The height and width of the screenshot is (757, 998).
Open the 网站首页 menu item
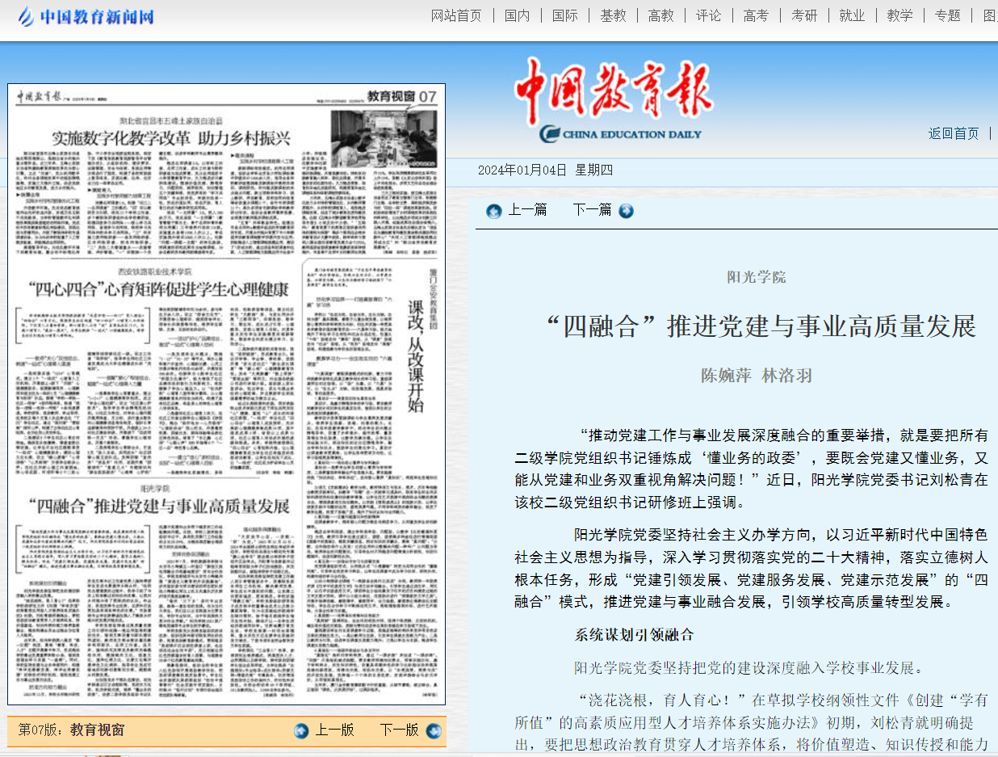(456, 15)
